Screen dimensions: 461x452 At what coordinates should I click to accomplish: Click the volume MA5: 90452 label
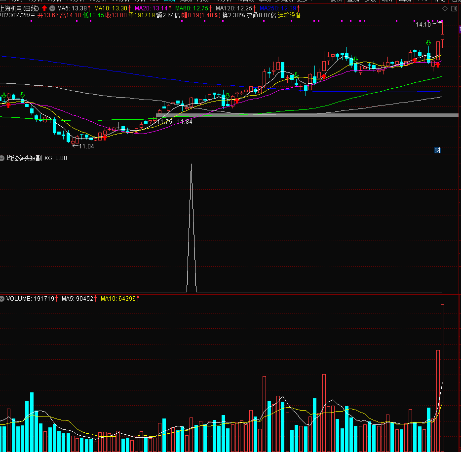click(x=77, y=299)
